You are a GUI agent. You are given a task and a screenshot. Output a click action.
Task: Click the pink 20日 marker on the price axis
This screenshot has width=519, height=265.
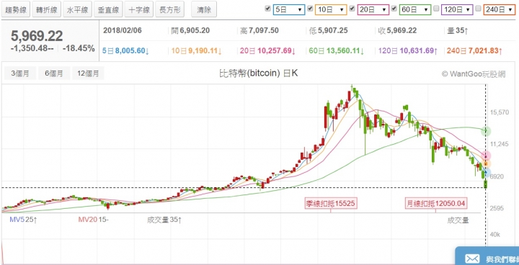point(486,156)
